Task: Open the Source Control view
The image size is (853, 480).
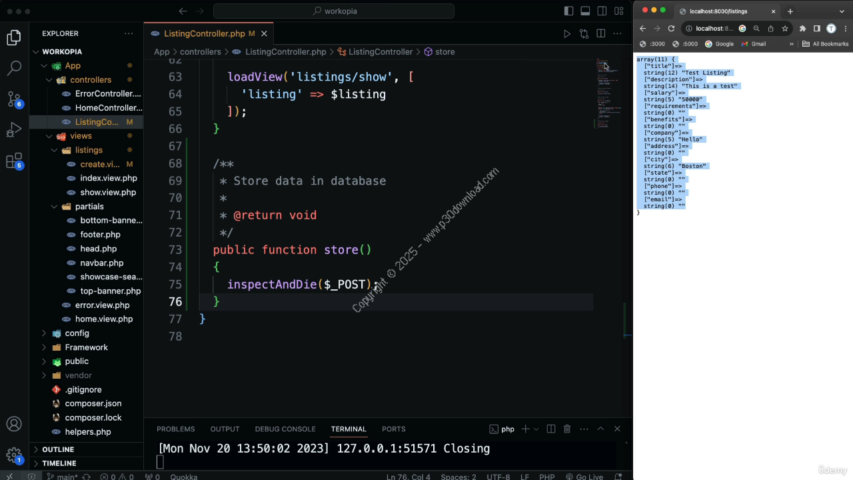Action: point(14,99)
